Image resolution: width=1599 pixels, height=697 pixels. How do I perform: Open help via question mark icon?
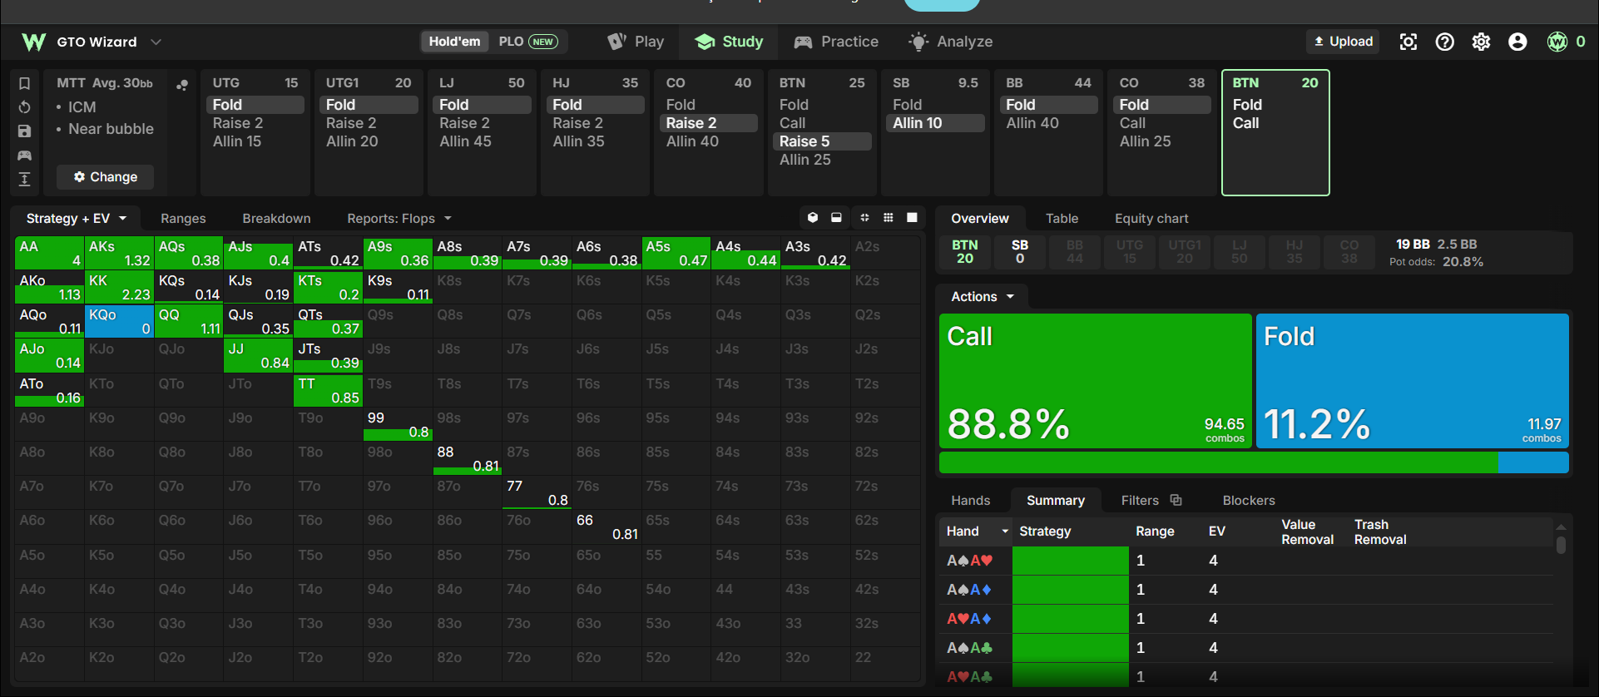point(1445,42)
